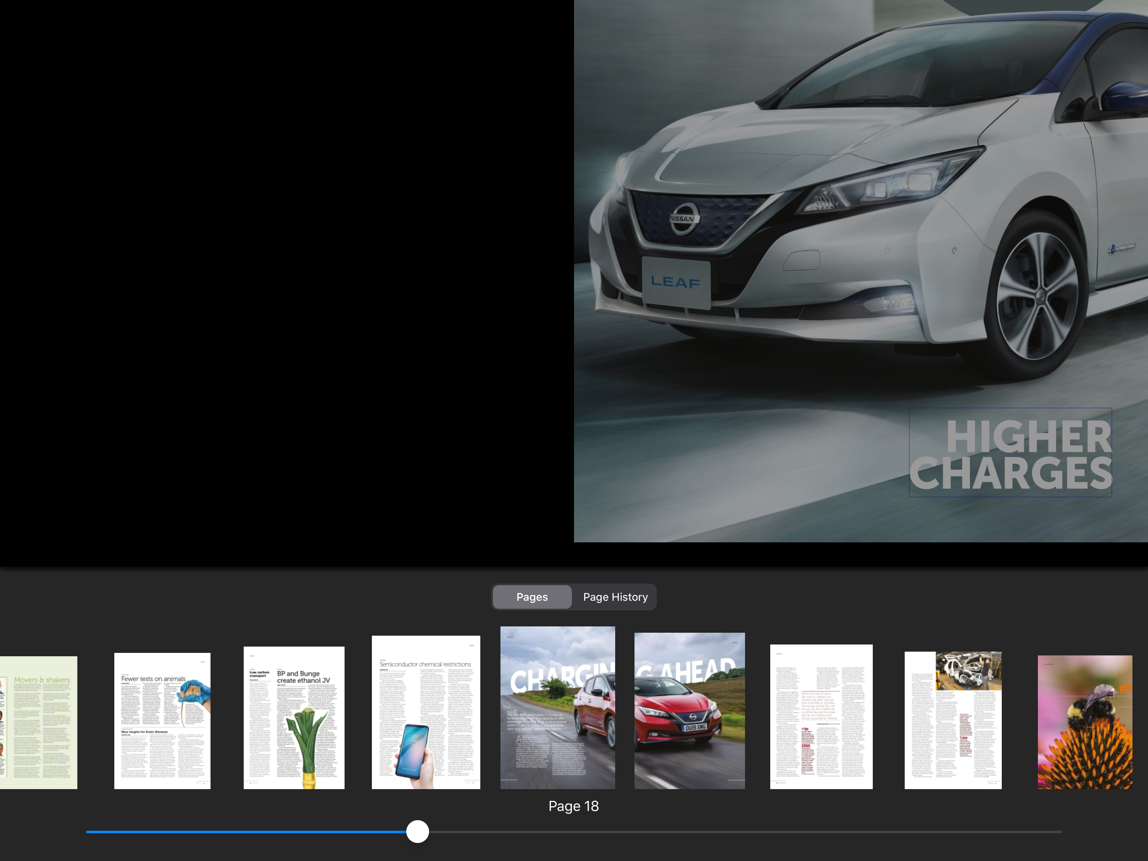
Task: Go to the car factory photo page thumbnail
Action: click(x=953, y=720)
